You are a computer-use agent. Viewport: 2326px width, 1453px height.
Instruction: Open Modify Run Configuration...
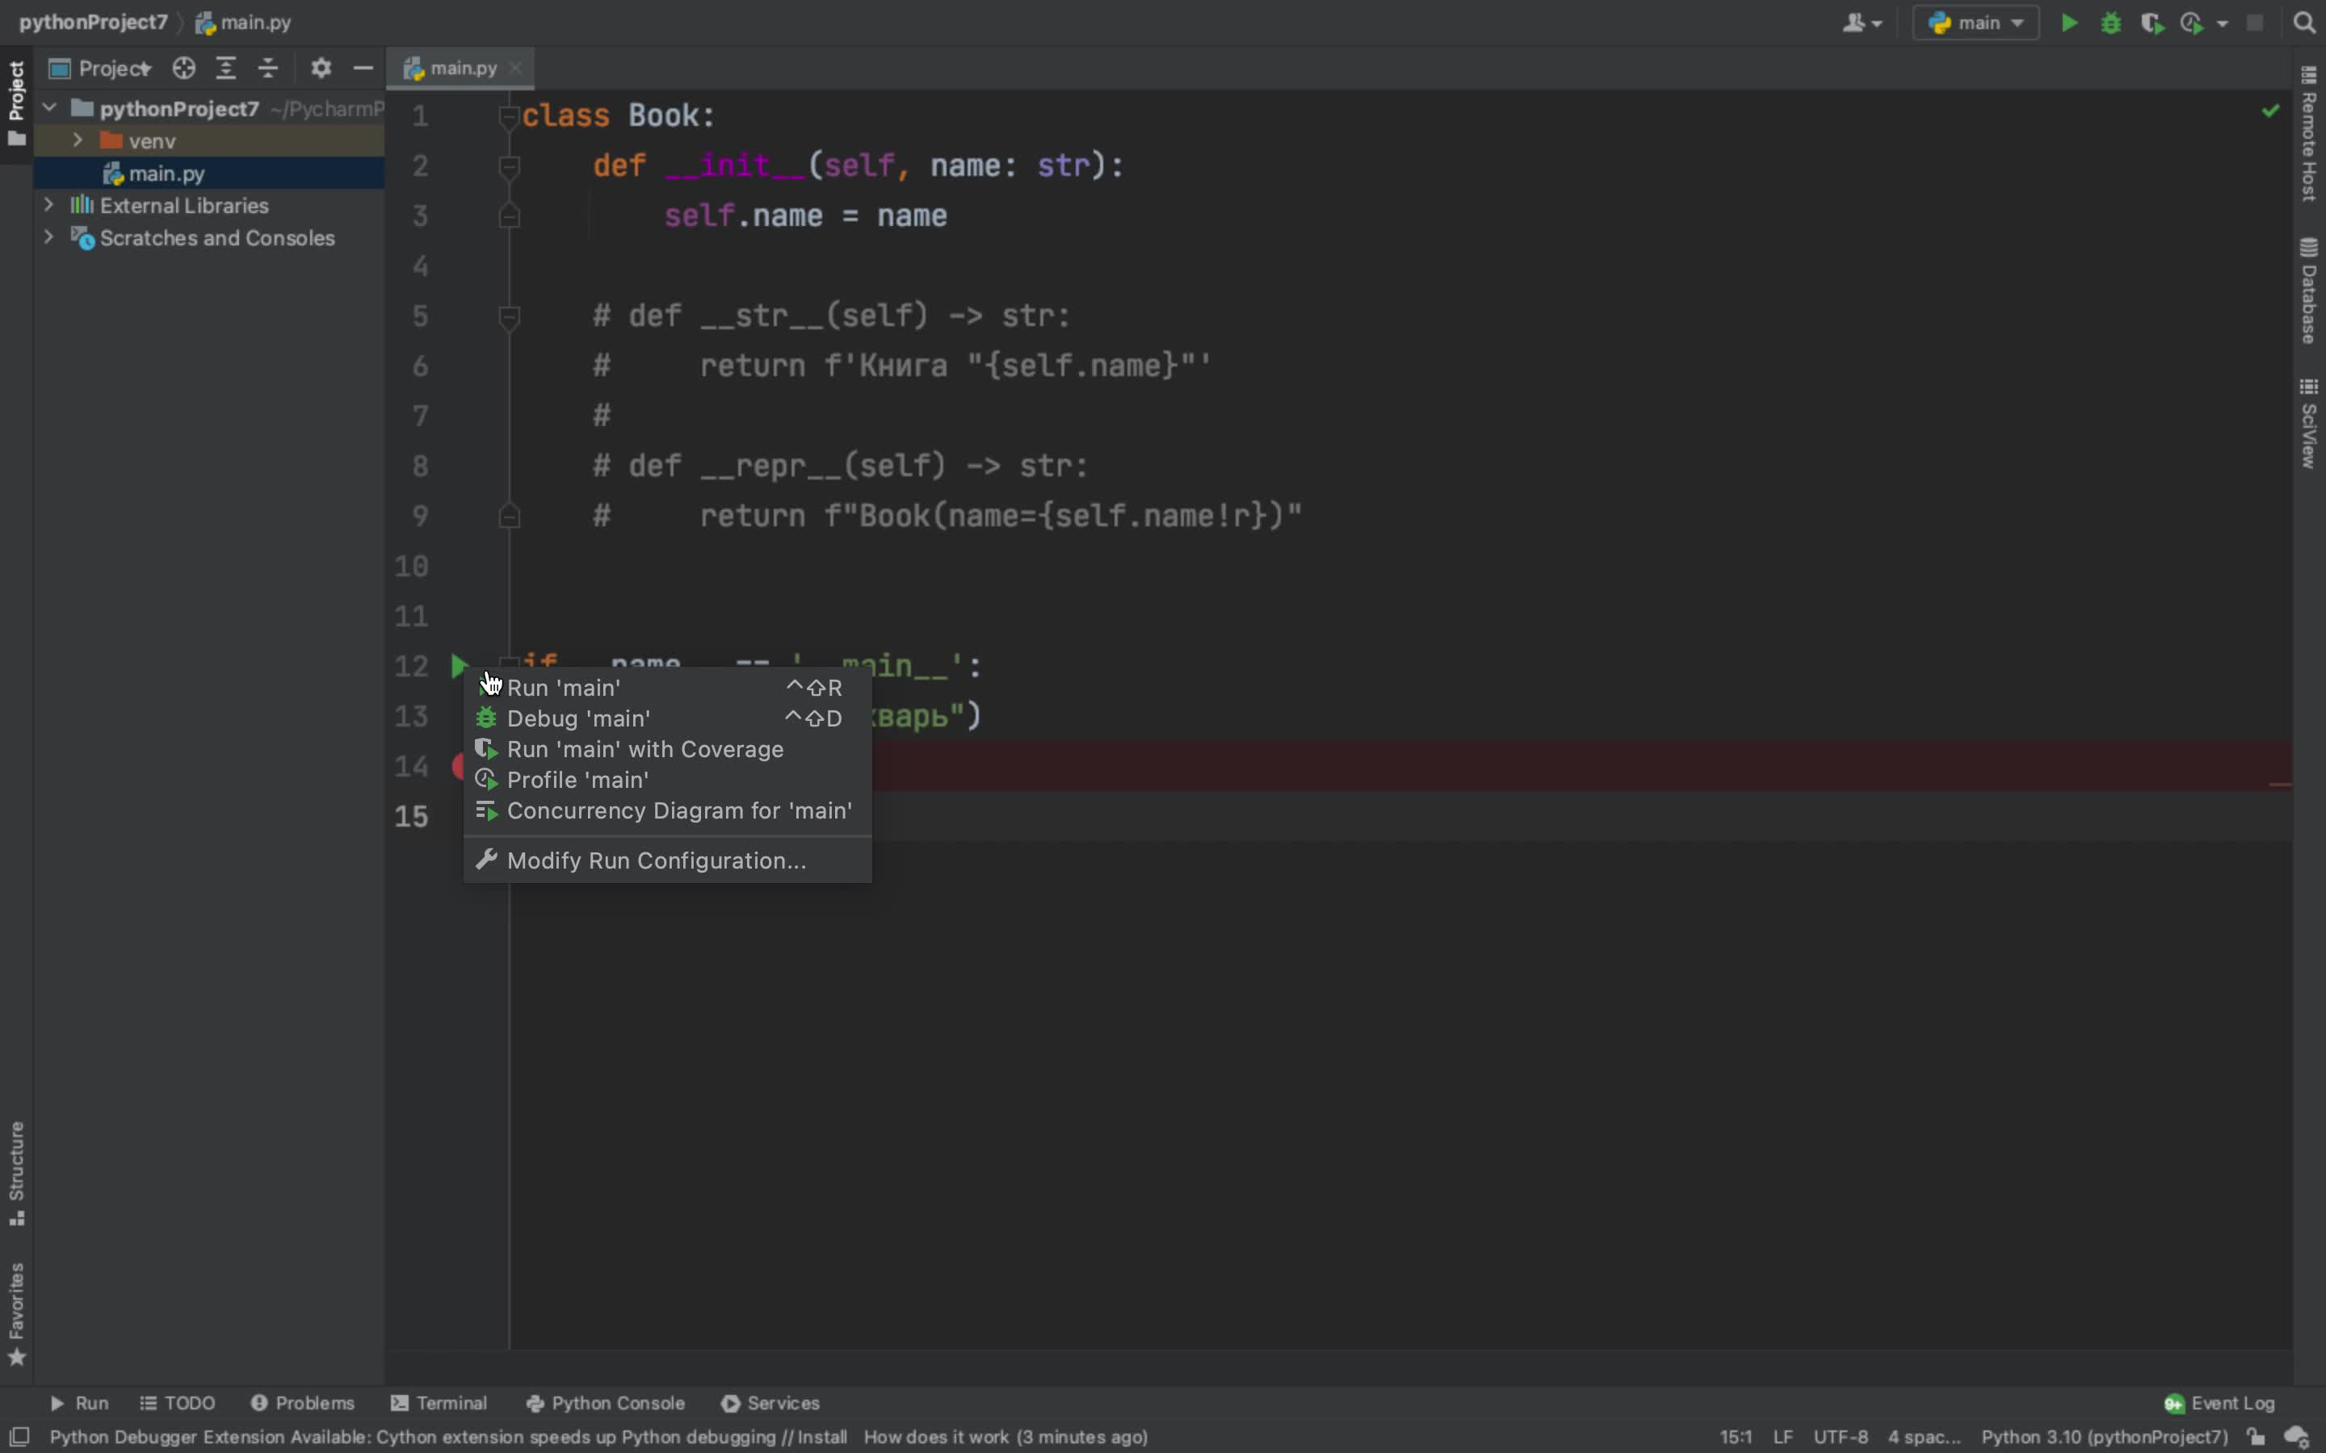coord(668,861)
